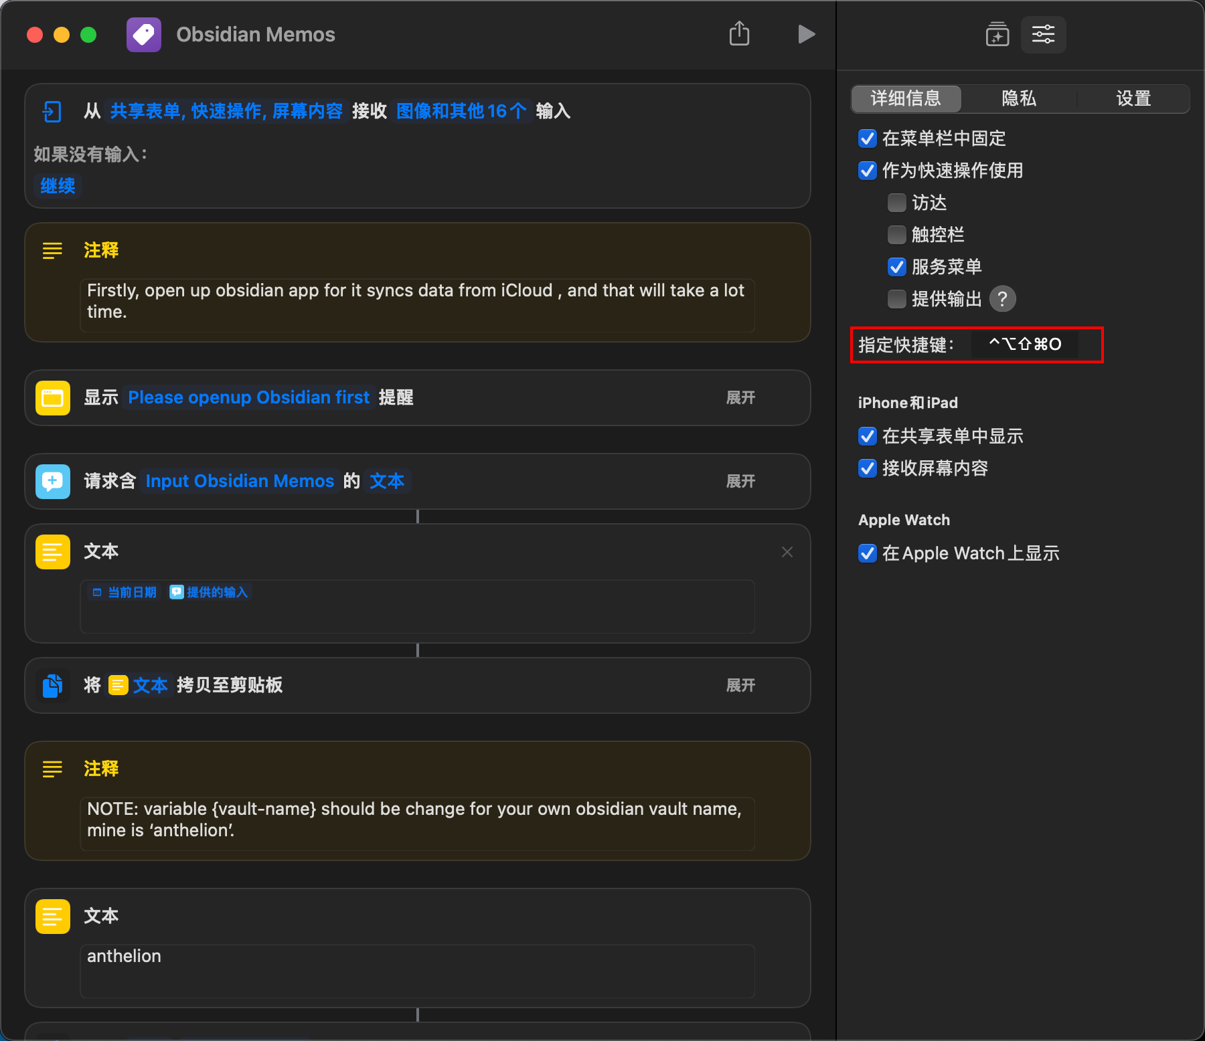Switch to the 隐私 tab
This screenshot has width=1205, height=1041.
[1019, 99]
